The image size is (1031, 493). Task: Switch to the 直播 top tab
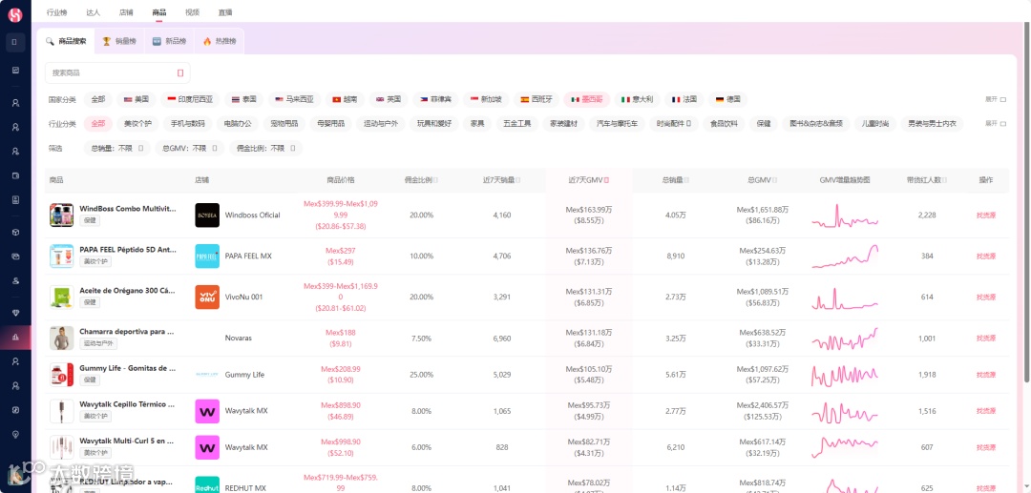[225, 12]
